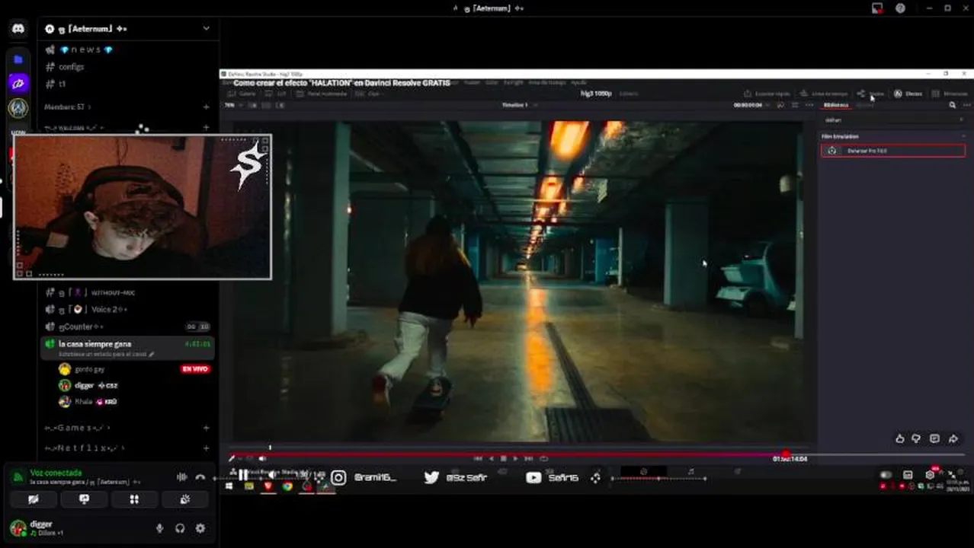Click YouTube logo in stream overlay
The height and width of the screenshot is (548, 974).
(x=533, y=477)
